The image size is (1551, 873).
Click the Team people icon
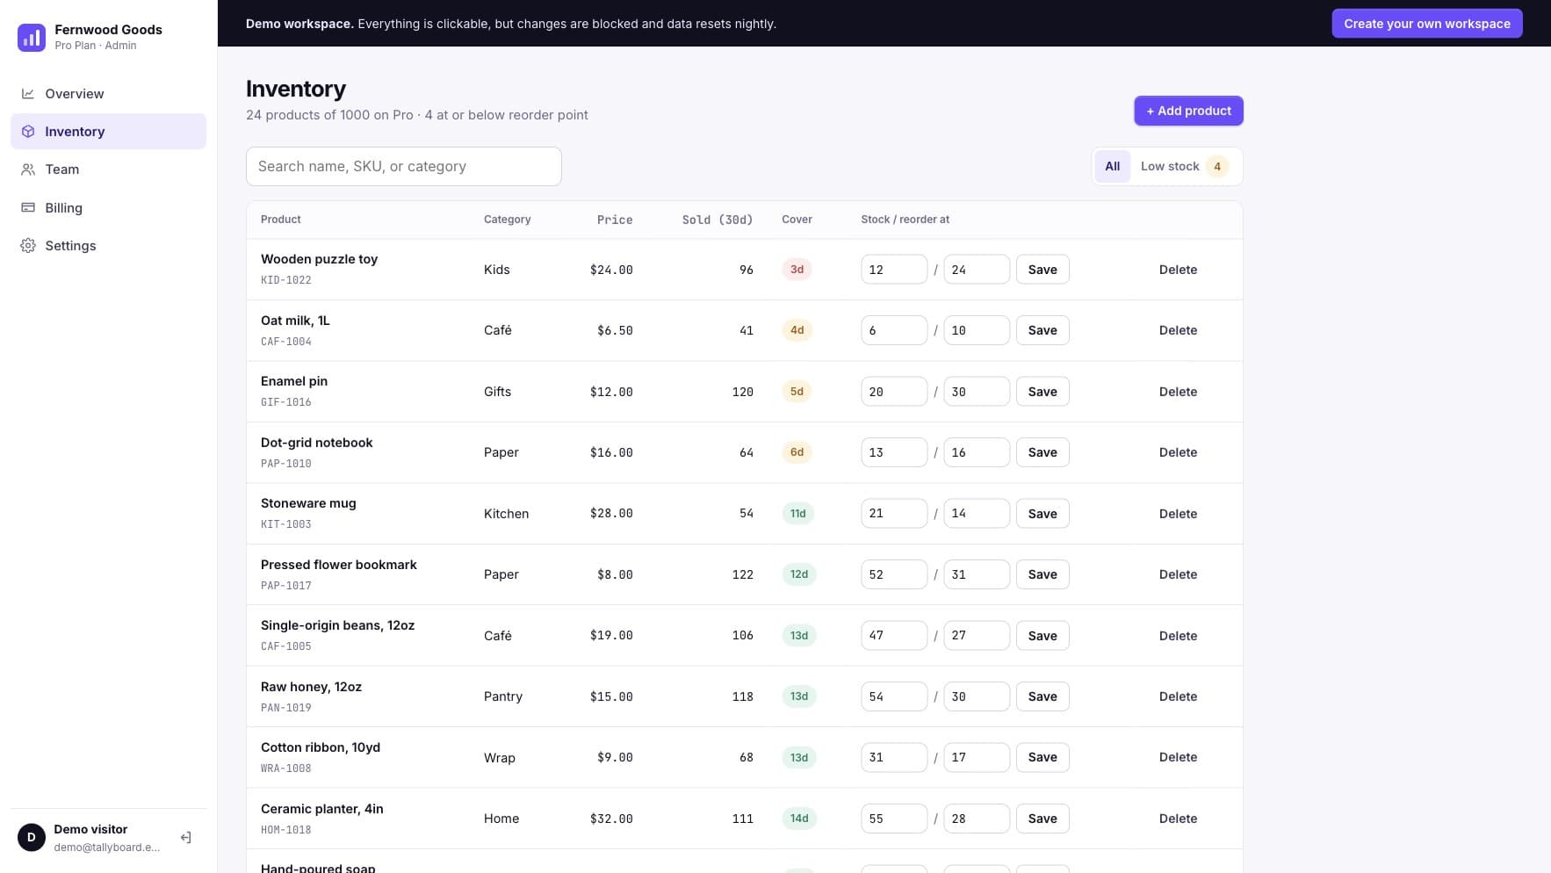(28, 170)
